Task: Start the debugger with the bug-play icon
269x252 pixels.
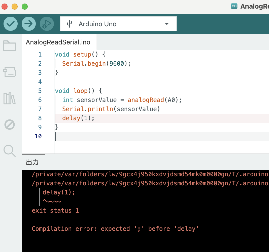Action: [47, 24]
